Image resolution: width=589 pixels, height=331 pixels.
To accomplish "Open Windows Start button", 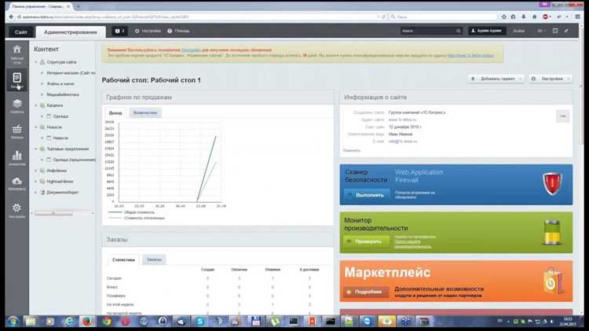I will pyautogui.click(x=13, y=322).
